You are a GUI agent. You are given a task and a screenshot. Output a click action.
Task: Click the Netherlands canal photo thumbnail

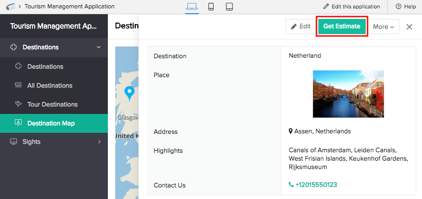coord(348,94)
